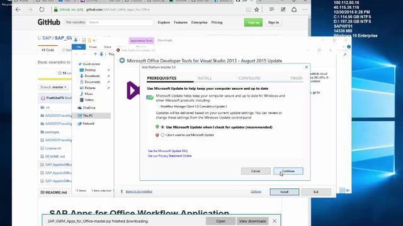Click Exit button in Web Platform Installer
This screenshot has height=226, width=403.
(x=316, y=192)
